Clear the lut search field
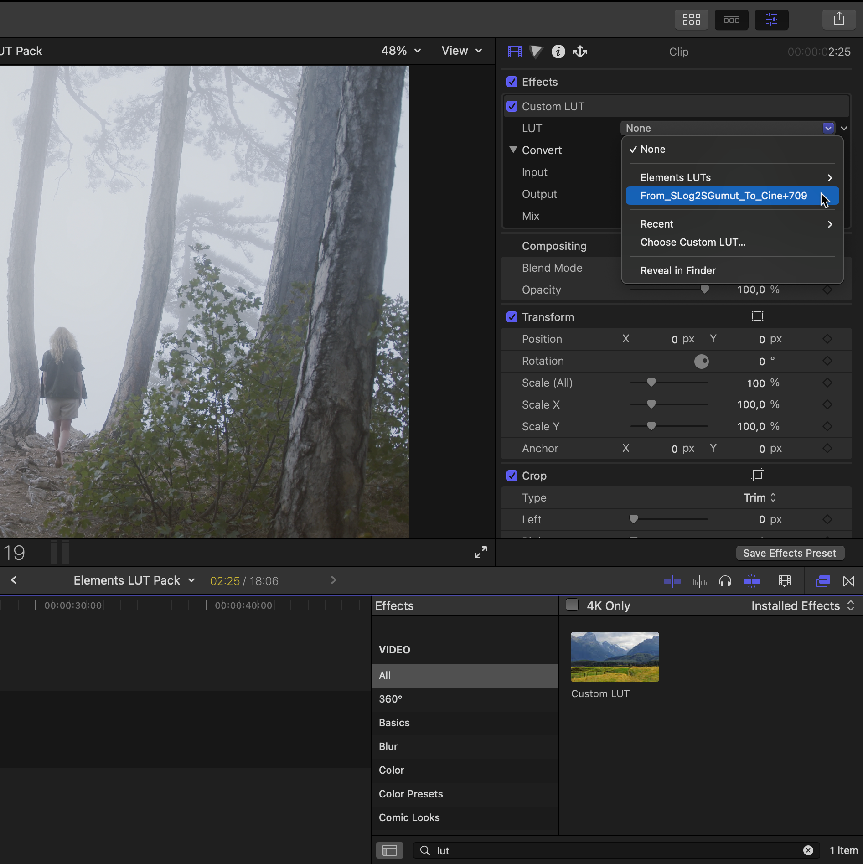863x864 pixels. (x=808, y=850)
